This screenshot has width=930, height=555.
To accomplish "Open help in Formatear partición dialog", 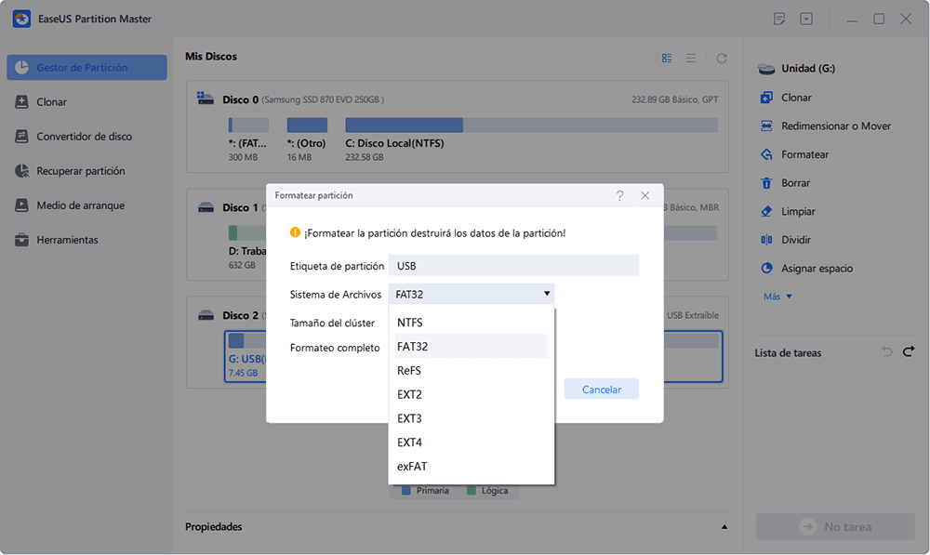I will click(x=619, y=195).
